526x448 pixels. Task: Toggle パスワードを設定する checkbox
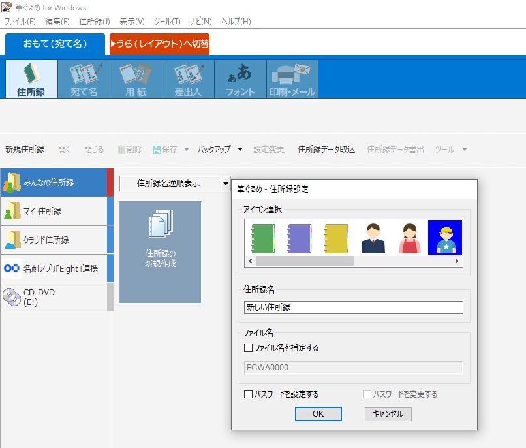click(248, 394)
